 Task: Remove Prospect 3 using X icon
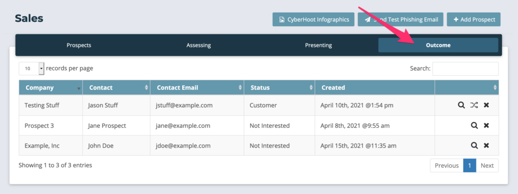(x=486, y=125)
